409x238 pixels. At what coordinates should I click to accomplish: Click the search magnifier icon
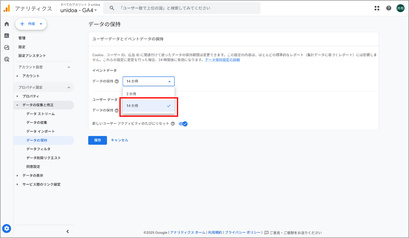tap(112, 8)
